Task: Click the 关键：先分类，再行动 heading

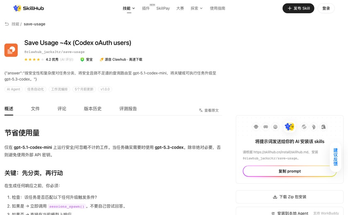Action: coord(34,173)
